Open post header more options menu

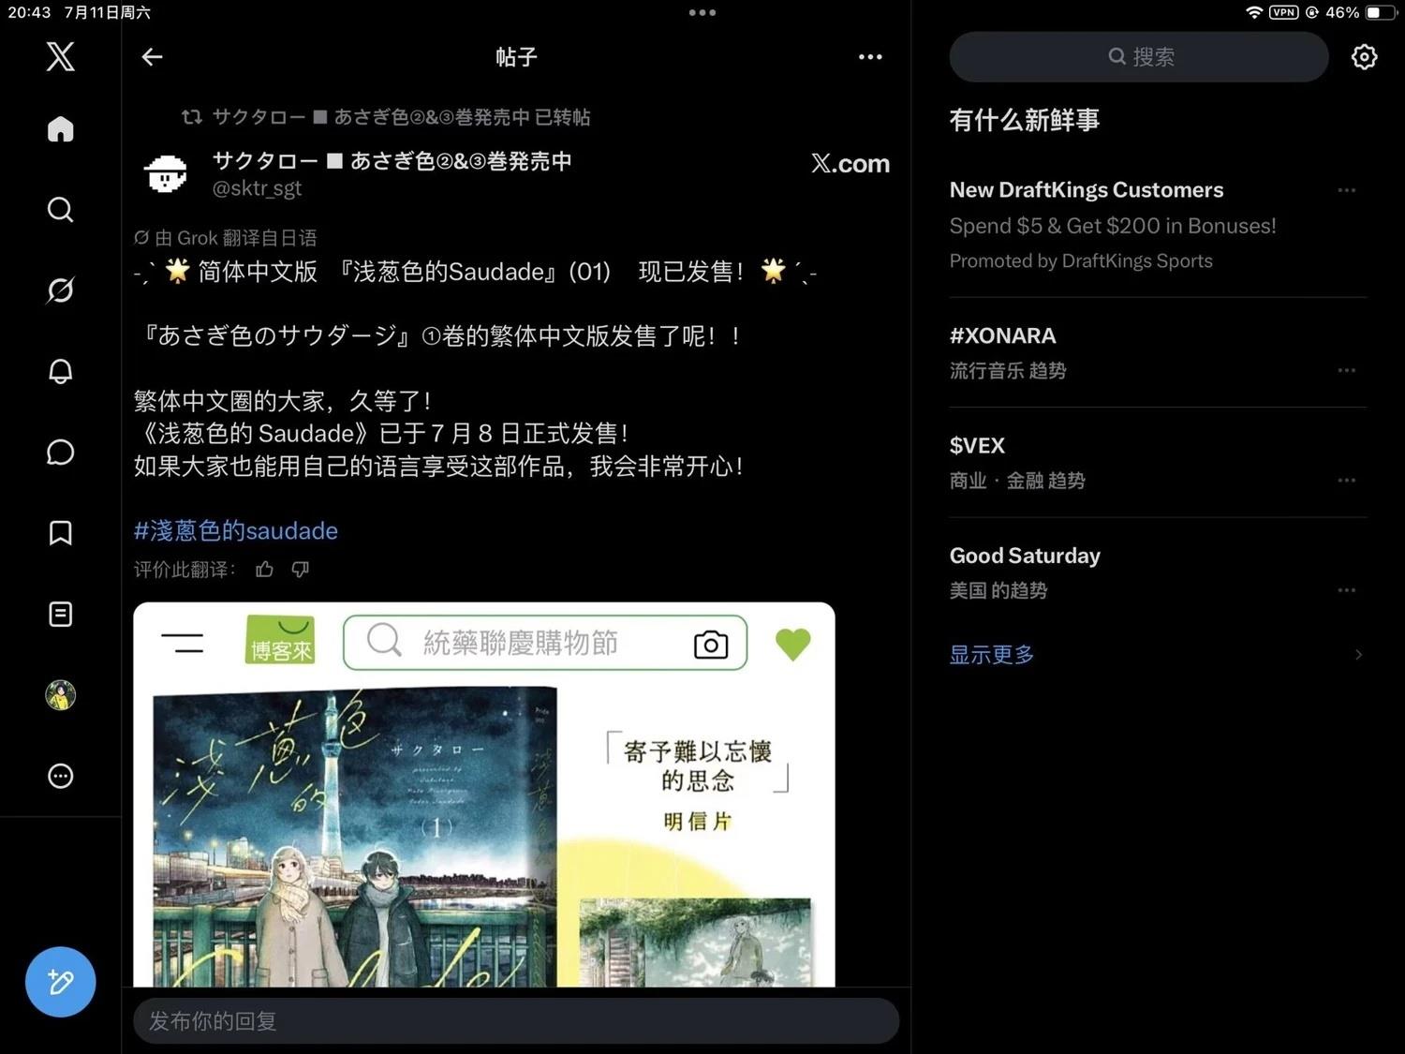click(x=870, y=57)
